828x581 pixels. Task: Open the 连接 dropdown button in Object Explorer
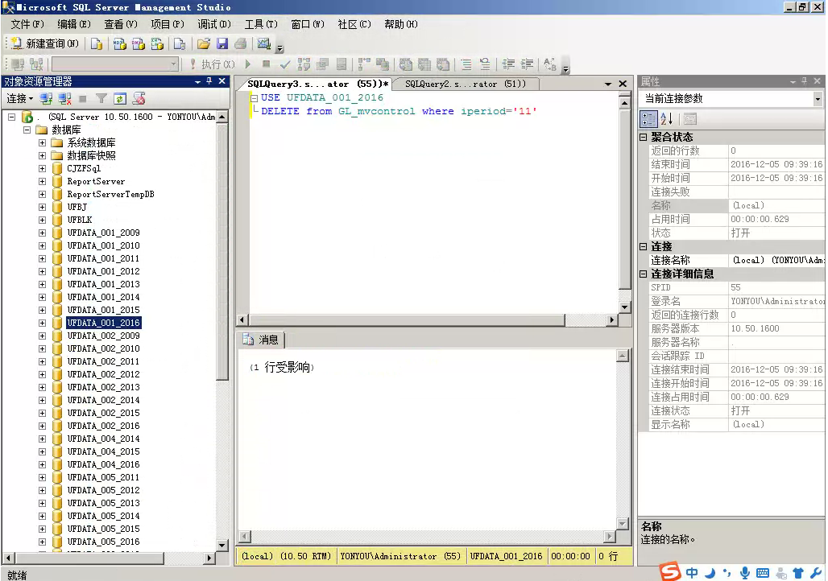(x=19, y=99)
